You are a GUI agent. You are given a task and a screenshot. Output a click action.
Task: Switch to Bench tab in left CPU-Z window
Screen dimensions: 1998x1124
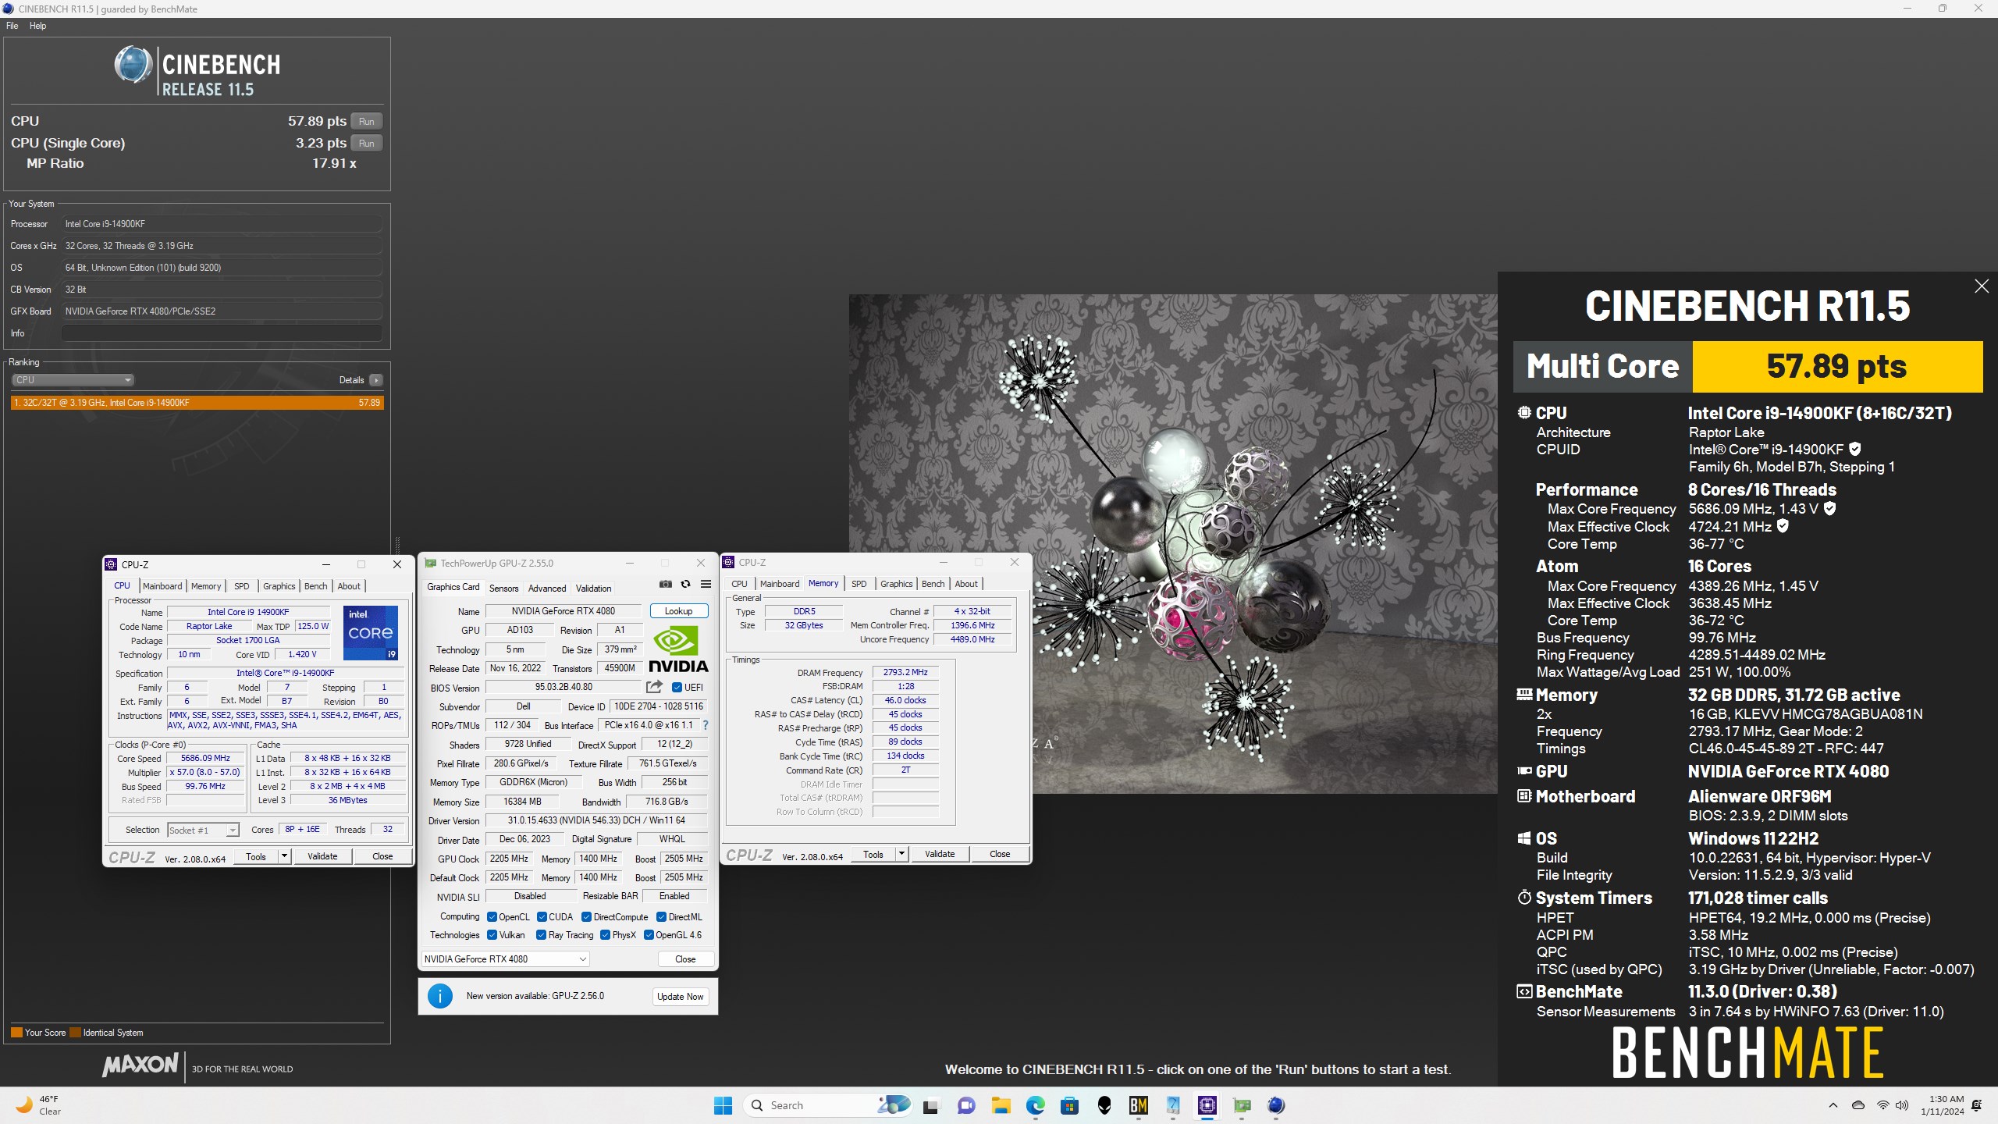(316, 586)
